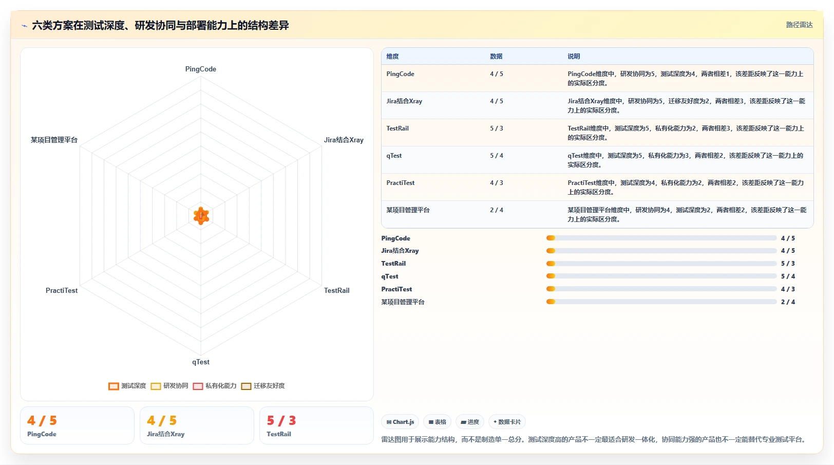Open the PingCode 4 / 5 data card
The height and width of the screenshot is (465, 834).
77,425
